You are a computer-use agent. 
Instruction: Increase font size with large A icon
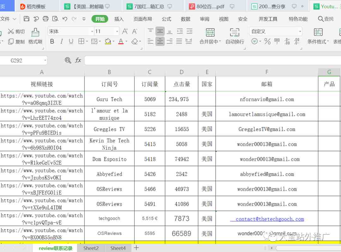(125, 31)
